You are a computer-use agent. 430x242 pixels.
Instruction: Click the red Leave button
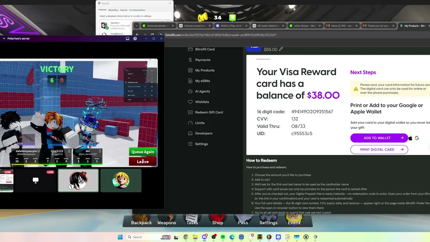(x=143, y=162)
